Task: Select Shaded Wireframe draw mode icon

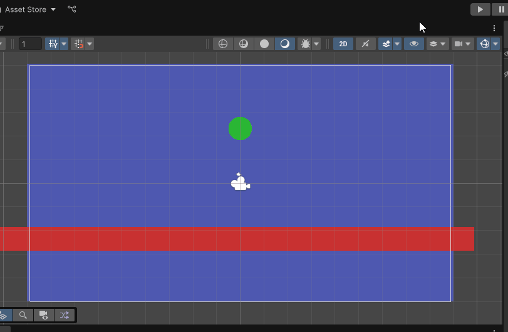Action: tap(243, 44)
